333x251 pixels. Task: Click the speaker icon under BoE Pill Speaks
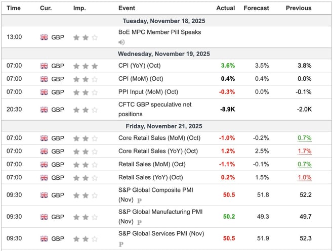(121, 42)
